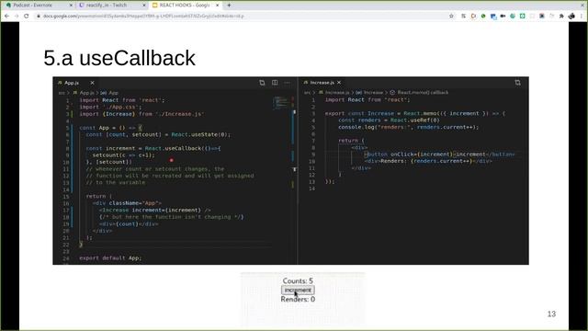Click the 'React.memo() callback' breadcrumb item

tap(419, 92)
